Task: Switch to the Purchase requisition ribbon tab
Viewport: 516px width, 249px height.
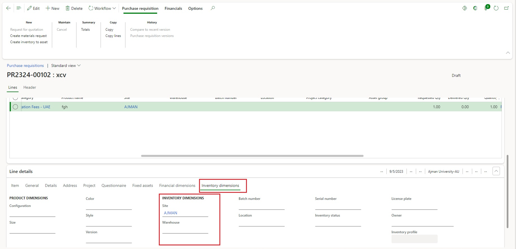Action: point(140,8)
